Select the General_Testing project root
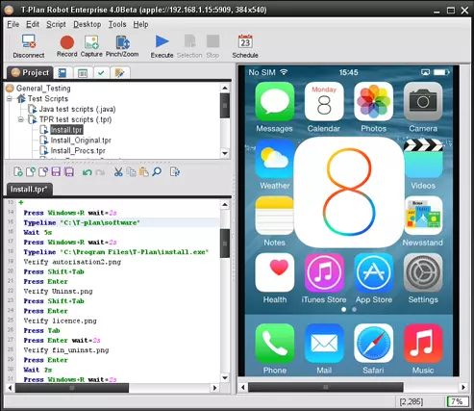The height and width of the screenshot is (411, 474). (43, 89)
